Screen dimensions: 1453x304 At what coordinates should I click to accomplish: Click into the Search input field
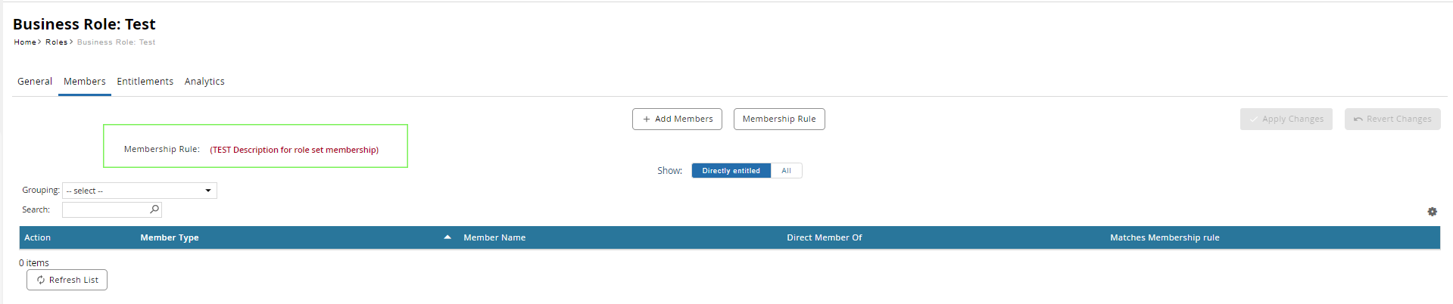coord(105,209)
